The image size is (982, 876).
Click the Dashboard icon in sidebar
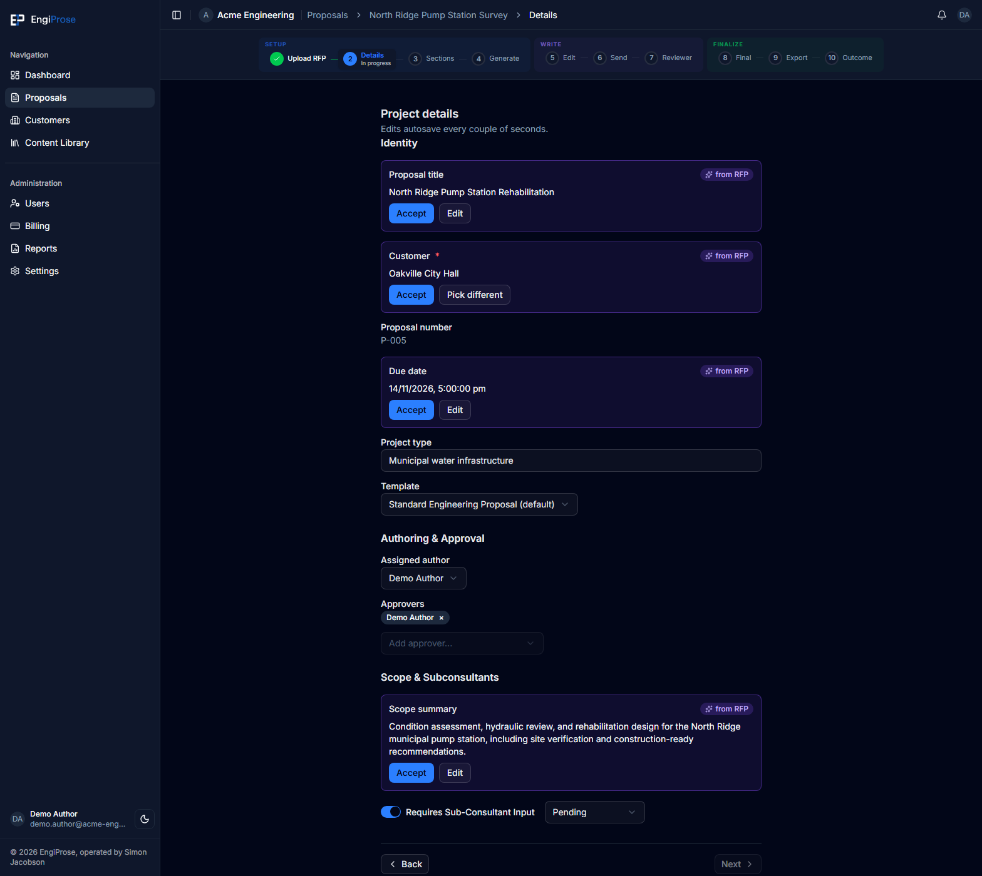click(x=15, y=75)
